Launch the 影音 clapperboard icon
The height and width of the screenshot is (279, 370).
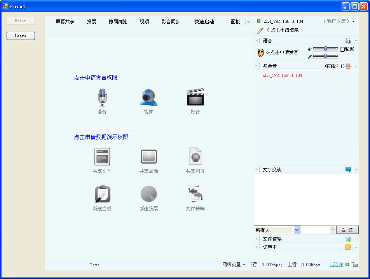[x=195, y=98]
